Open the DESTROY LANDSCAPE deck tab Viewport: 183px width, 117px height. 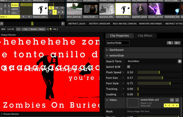click(100, 24)
